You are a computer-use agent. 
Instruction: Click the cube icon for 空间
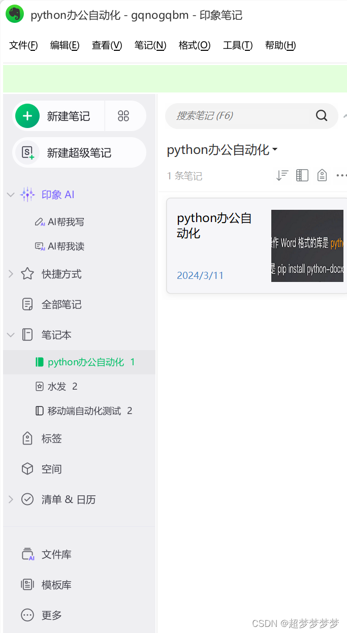click(x=27, y=469)
